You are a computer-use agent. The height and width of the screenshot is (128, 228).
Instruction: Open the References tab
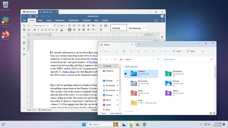[x=60, y=21]
